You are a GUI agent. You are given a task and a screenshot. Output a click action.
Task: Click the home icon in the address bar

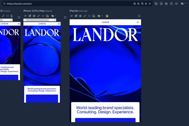tap(146, 4)
